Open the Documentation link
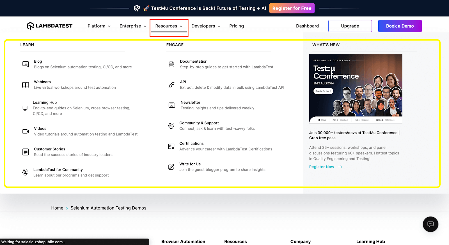The width and height of the screenshot is (449, 245). coord(194,62)
